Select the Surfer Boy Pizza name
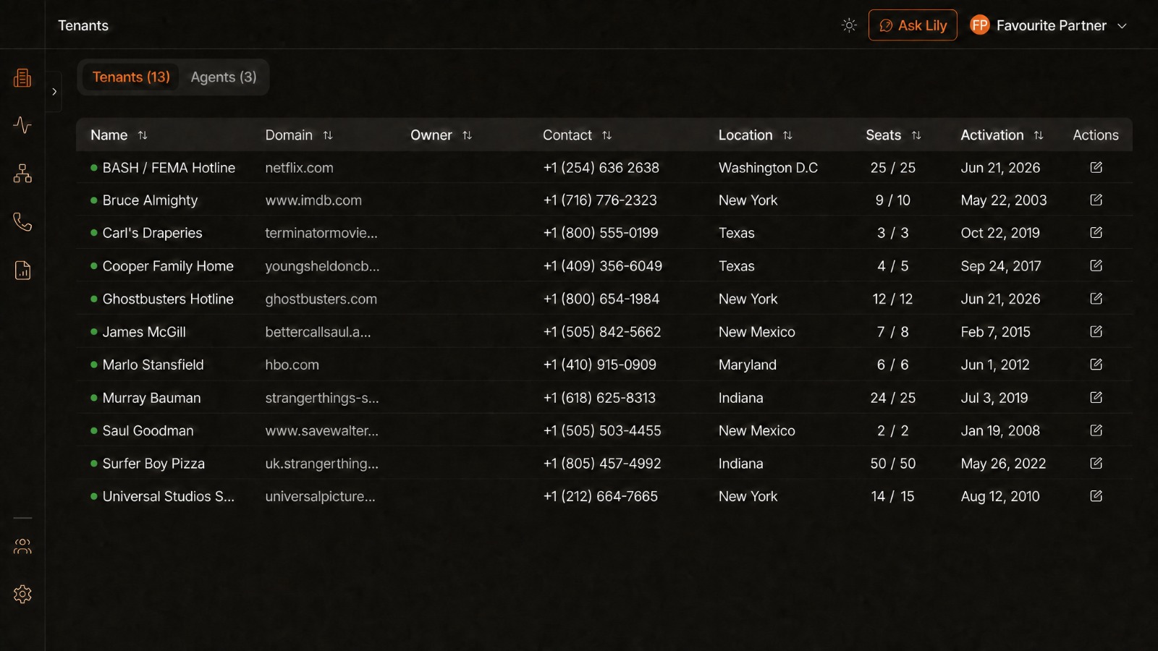This screenshot has width=1158, height=651. (153, 464)
